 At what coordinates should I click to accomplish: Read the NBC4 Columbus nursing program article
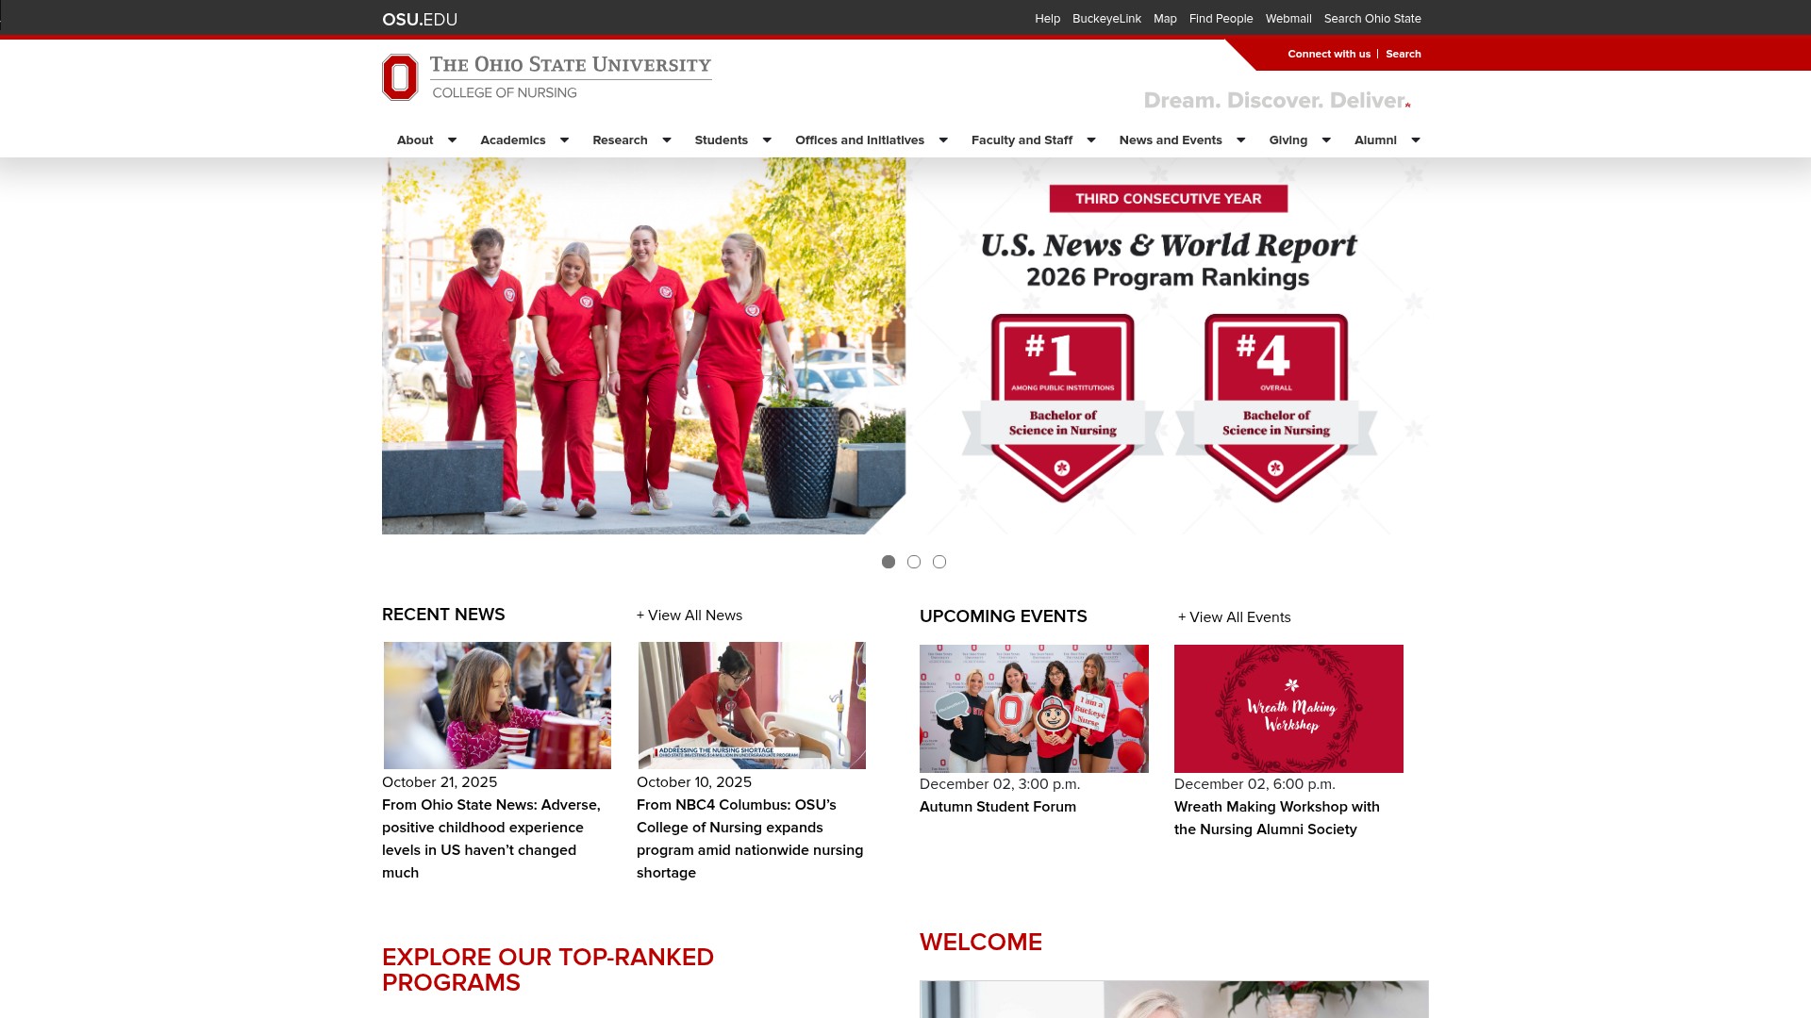coord(750,839)
